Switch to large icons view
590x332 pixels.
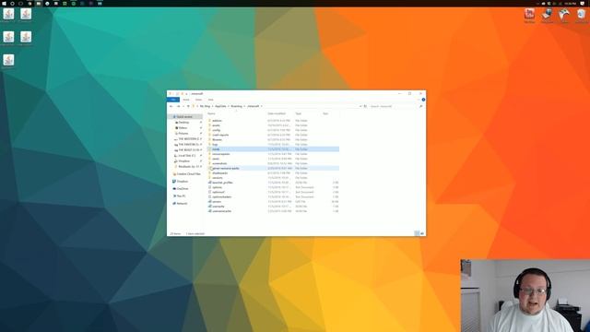[422, 233]
